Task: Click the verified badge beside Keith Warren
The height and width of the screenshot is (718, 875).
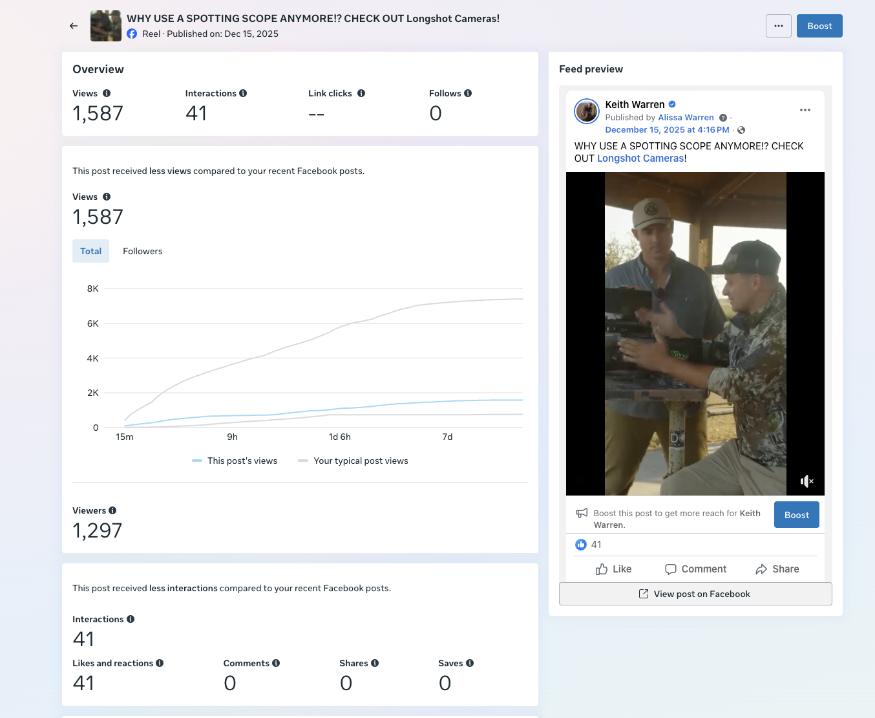Action: [x=672, y=104]
